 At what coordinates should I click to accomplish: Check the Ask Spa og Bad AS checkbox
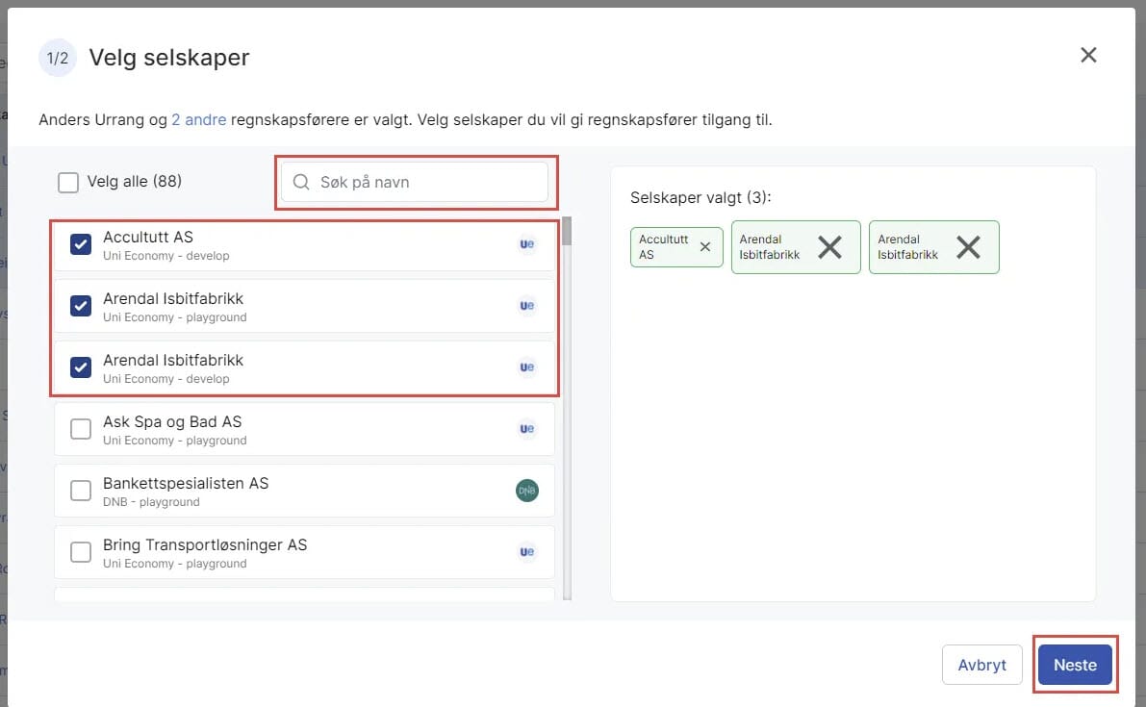coord(81,429)
